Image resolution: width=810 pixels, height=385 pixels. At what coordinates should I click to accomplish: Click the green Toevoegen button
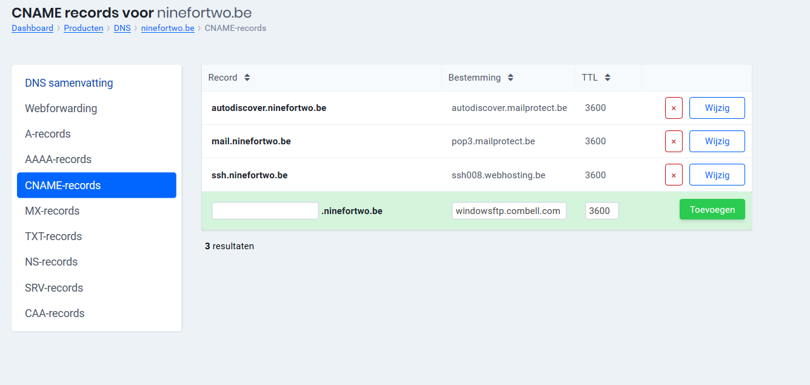(712, 210)
